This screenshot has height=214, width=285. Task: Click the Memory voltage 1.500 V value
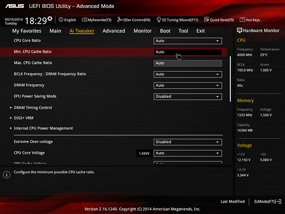(x=266, y=115)
